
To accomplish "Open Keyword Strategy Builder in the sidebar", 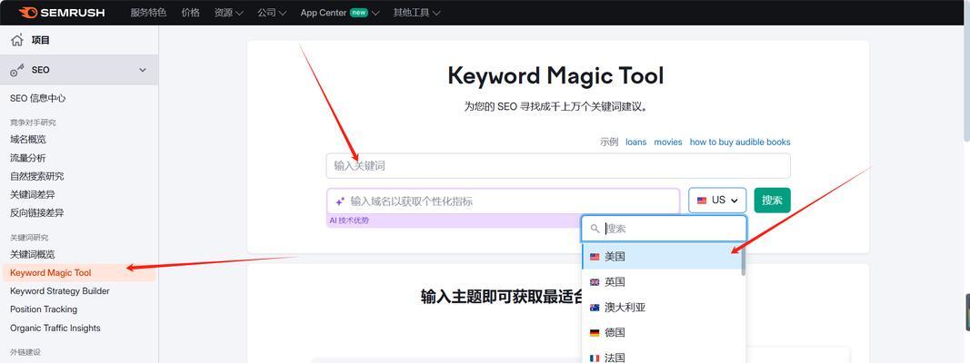I will [59, 290].
